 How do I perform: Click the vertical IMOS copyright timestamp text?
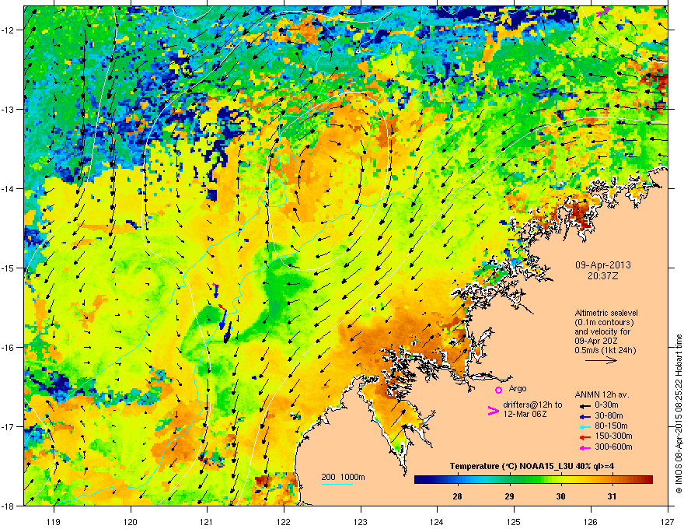(x=679, y=414)
